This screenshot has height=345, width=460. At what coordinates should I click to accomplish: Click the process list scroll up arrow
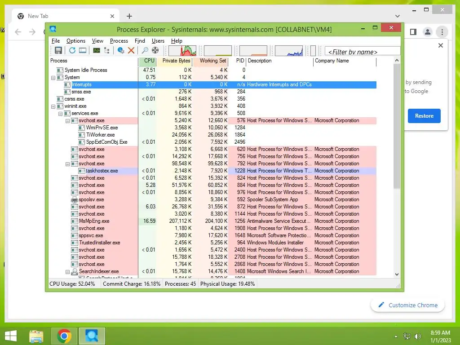[x=397, y=61]
